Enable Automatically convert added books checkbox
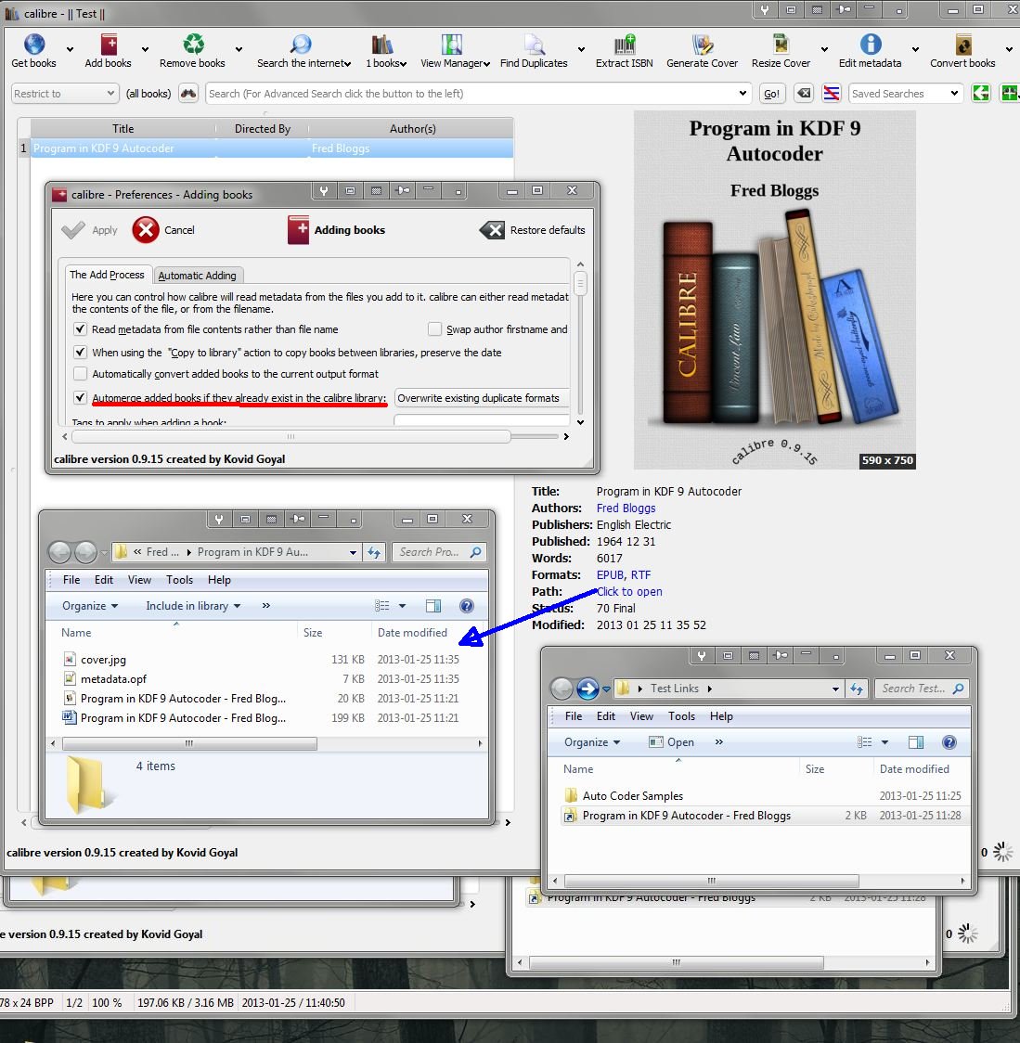Viewport: 1020px width, 1043px height. (x=80, y=374)
